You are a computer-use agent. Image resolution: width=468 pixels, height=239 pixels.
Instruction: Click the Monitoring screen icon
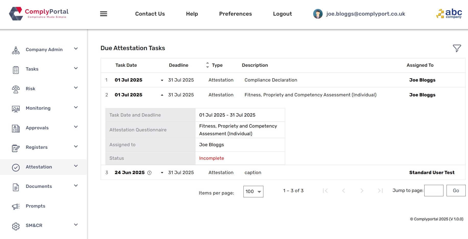click(16, 109)
